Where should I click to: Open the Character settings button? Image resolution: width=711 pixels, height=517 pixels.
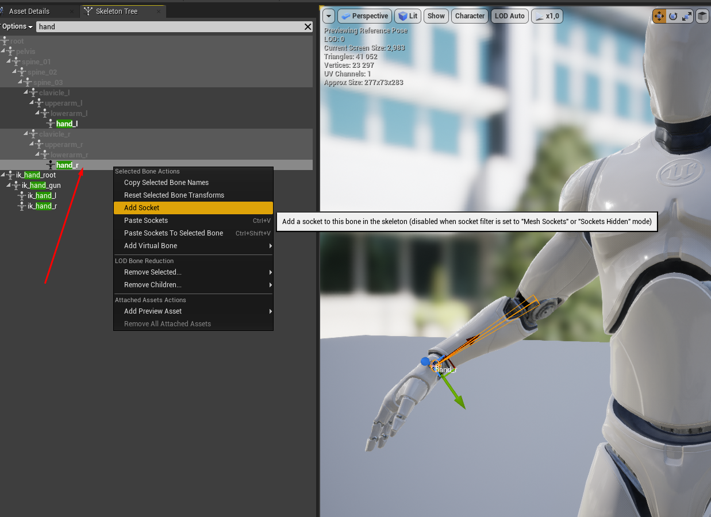(468, 16)
